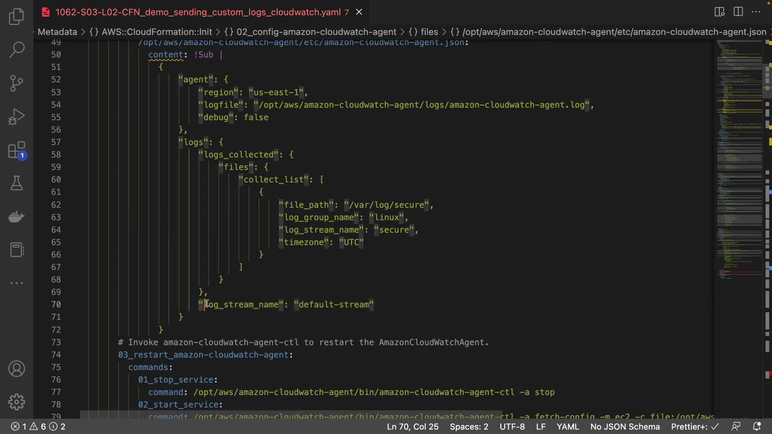This screenshot has width=772, height=434.
Task: Open Source Control view icon
Action: [x=16, y=83]
